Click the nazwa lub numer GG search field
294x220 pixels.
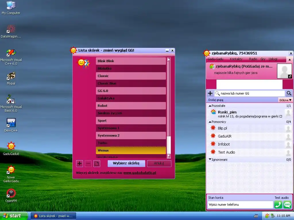(250, 93)
